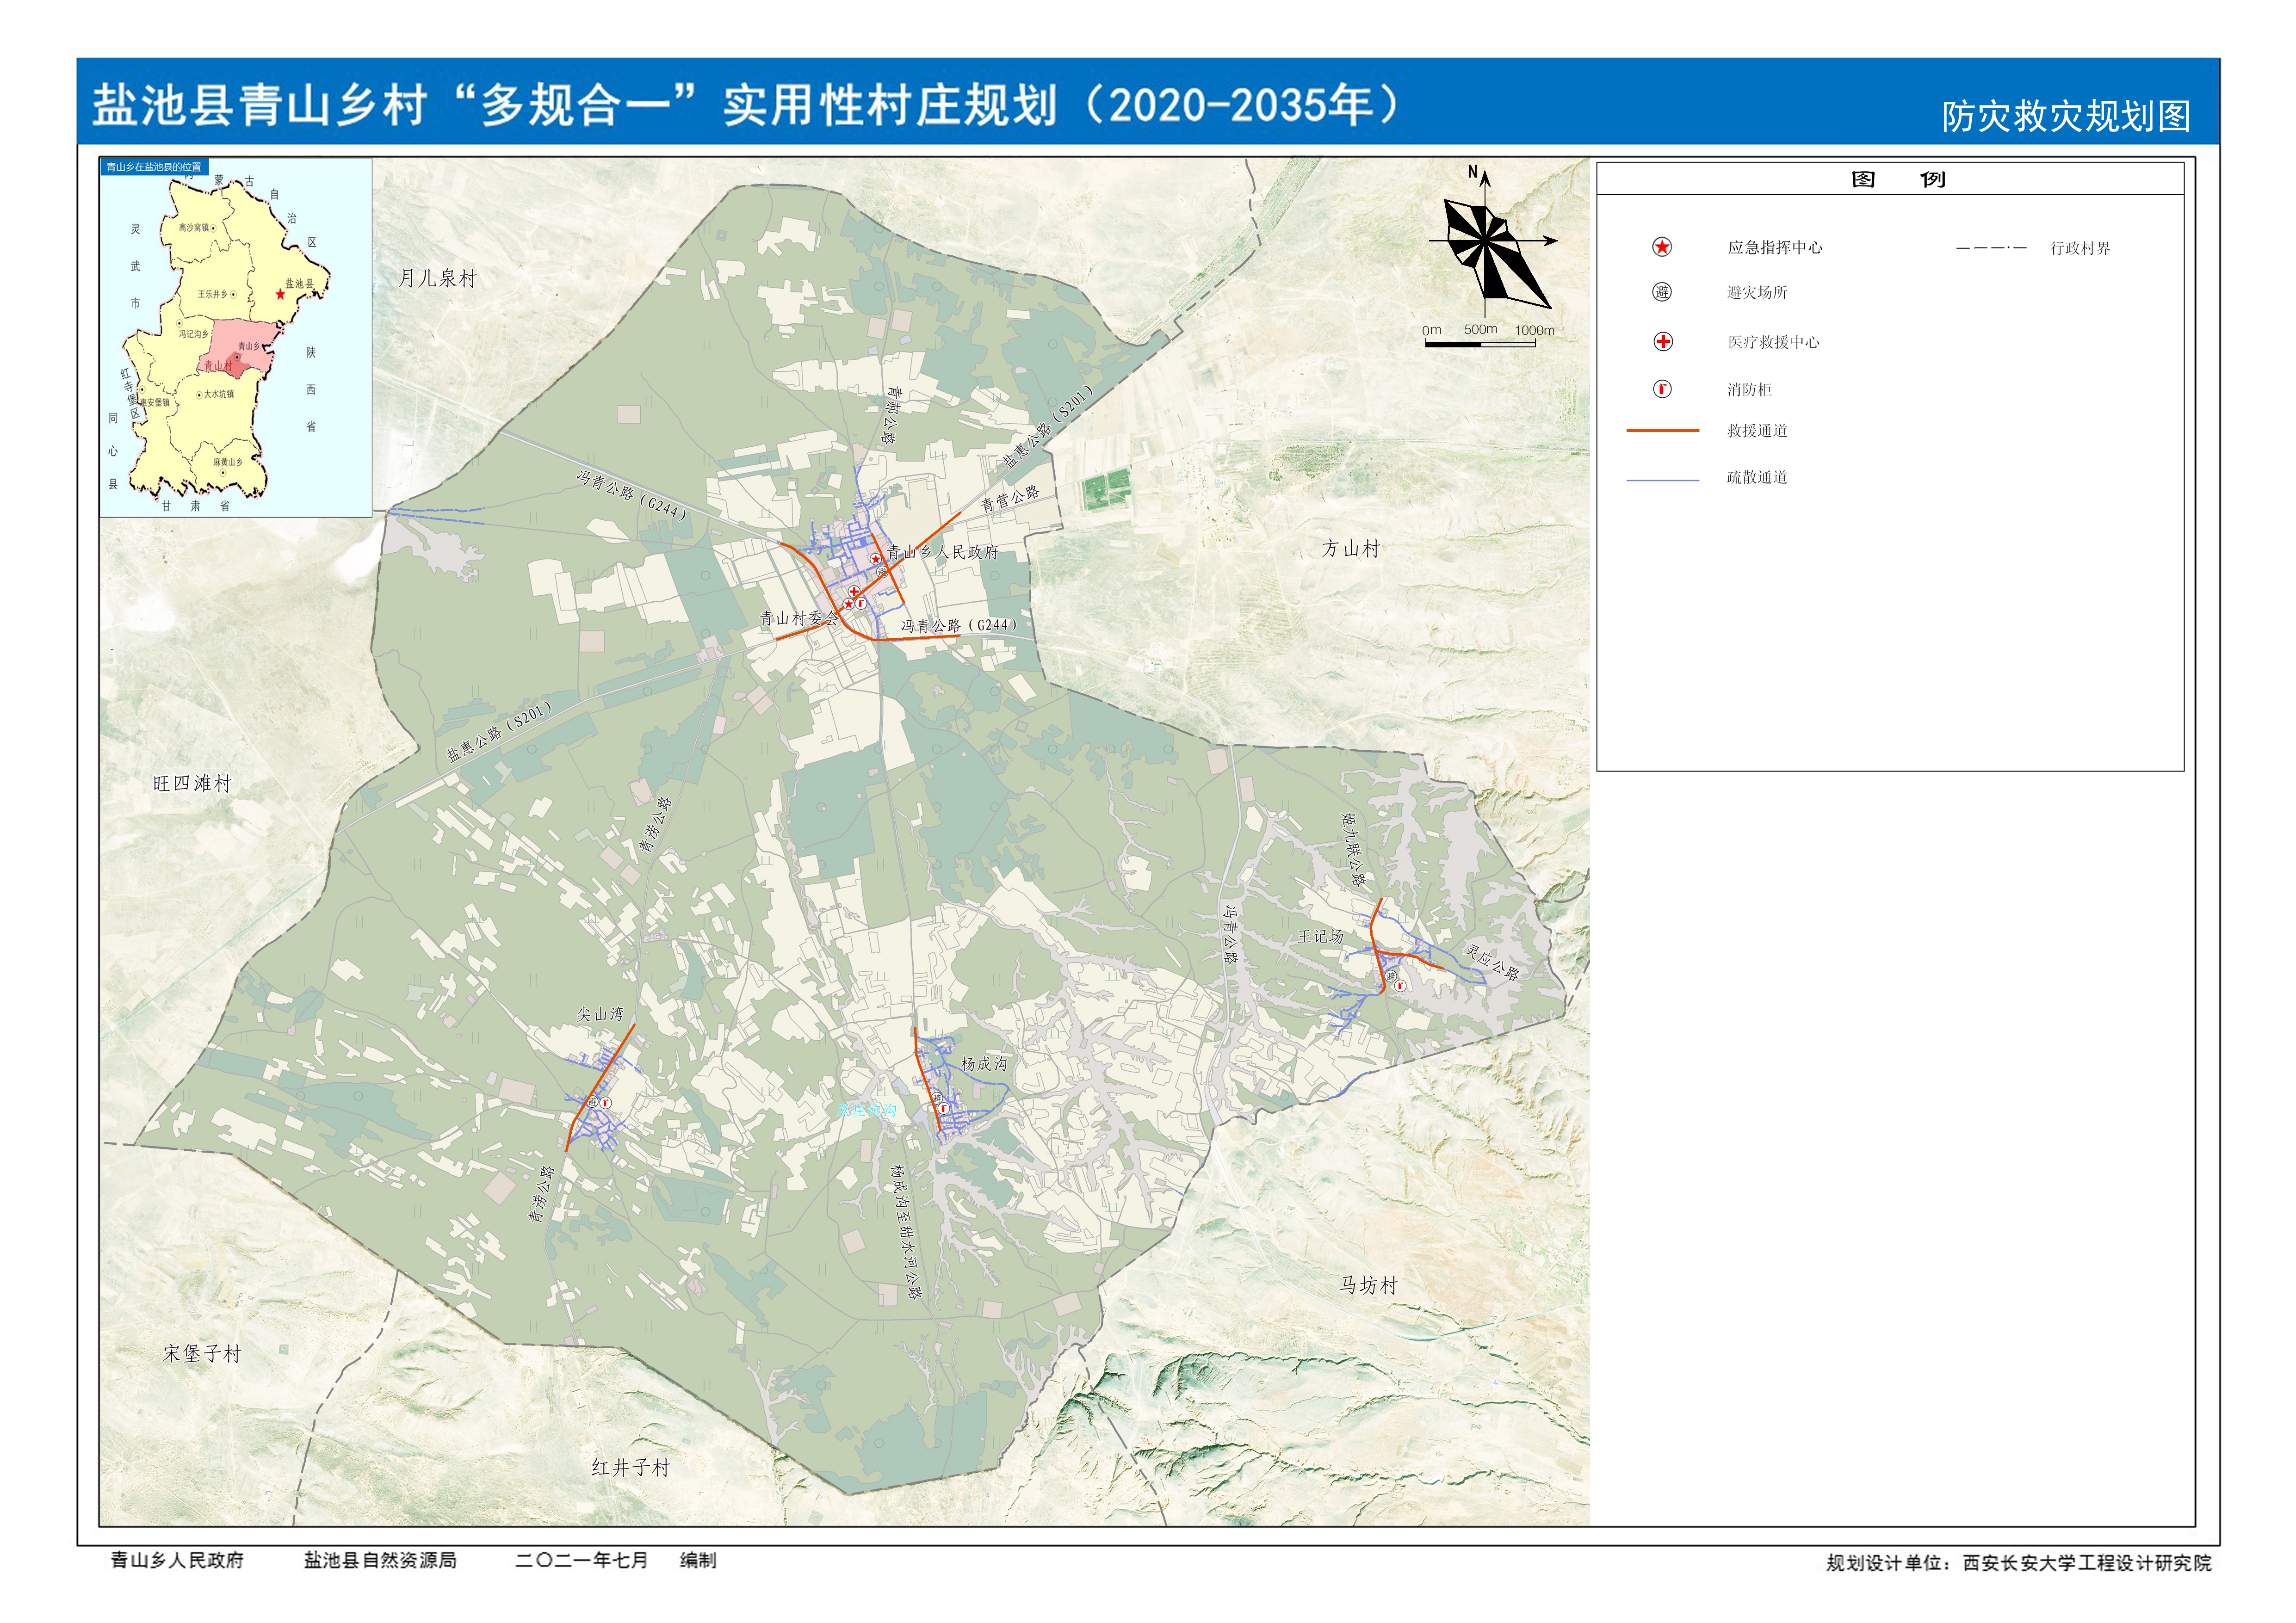Click the blue 疏散通道 line sample in legend
This screenshot has width=2296, height=1623.
(x=1662, y=480)
